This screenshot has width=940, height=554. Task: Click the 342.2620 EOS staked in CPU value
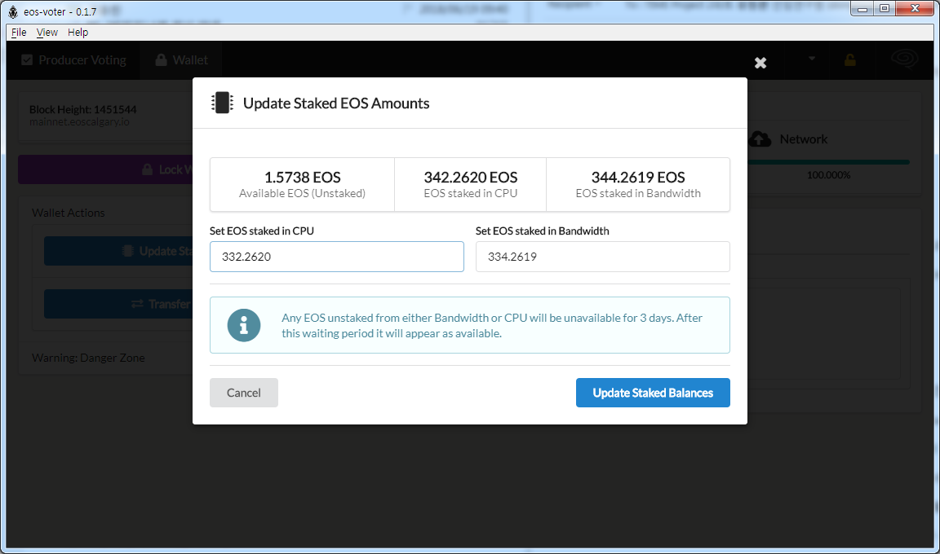click(471, 177)
